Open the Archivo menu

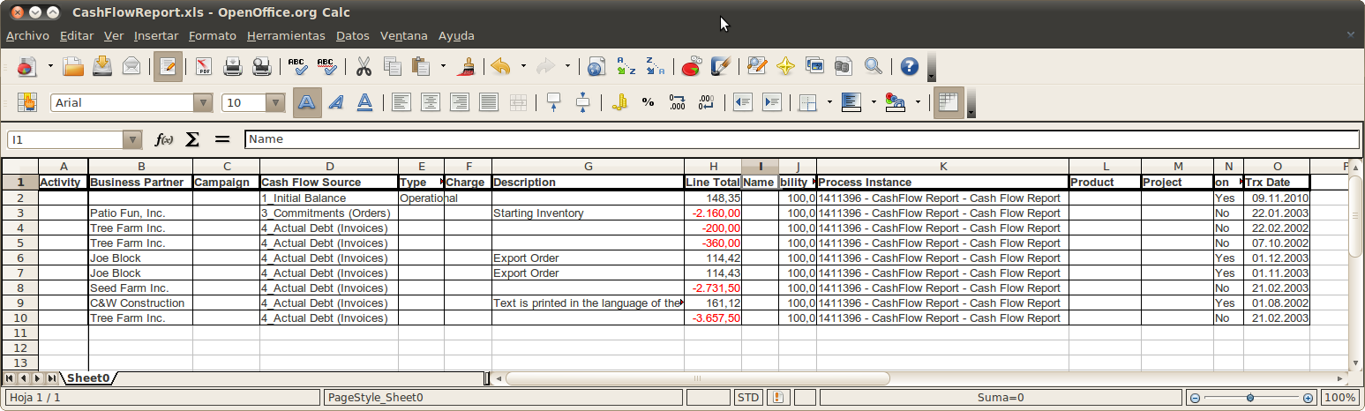[27, 36]
